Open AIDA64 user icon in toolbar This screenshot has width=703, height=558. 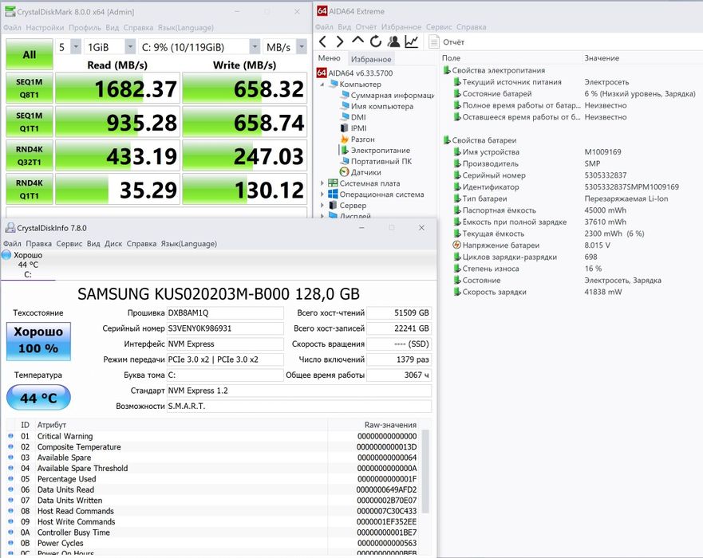tap(393, 41)
